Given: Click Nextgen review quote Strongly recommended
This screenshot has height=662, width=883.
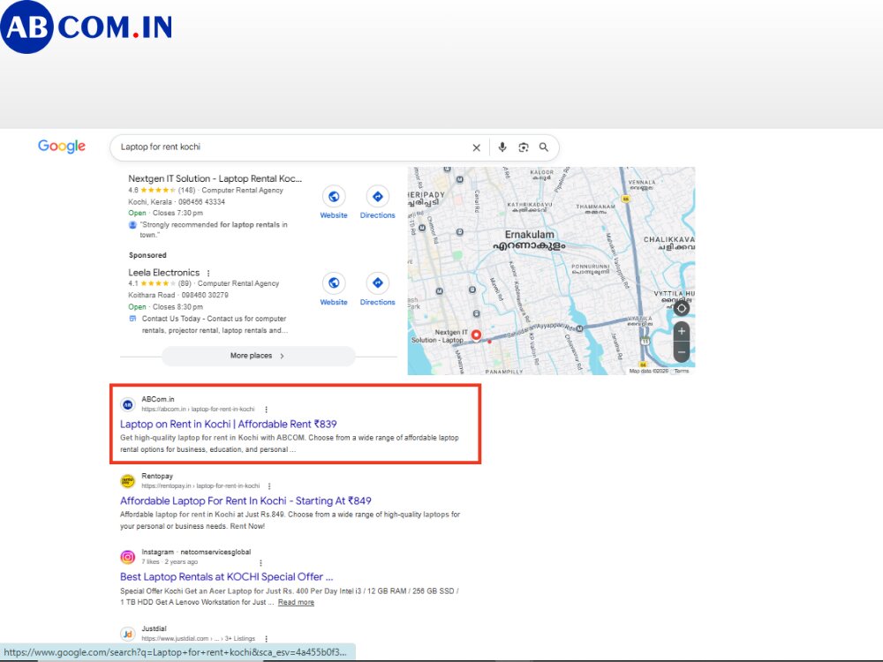Looking at the screenshot, I should coord(214,229).
